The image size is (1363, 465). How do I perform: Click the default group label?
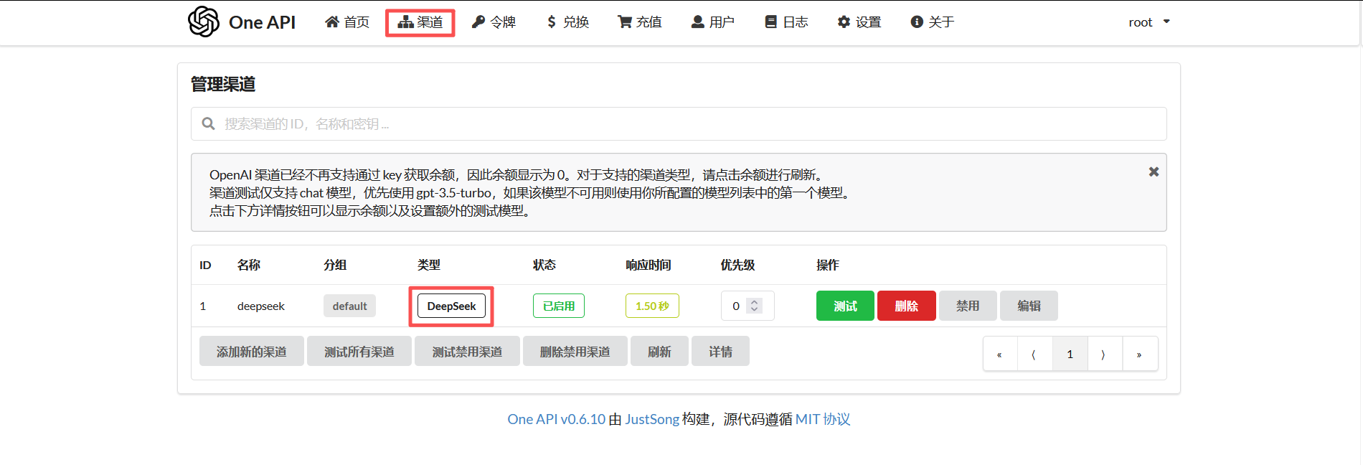pos(349,306)
